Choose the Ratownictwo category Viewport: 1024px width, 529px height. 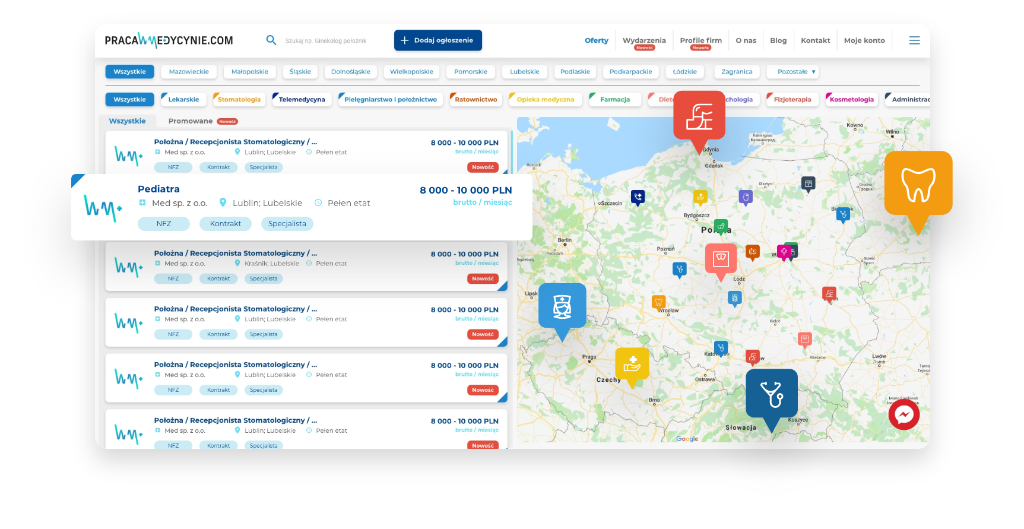click(x=475, y=100)
